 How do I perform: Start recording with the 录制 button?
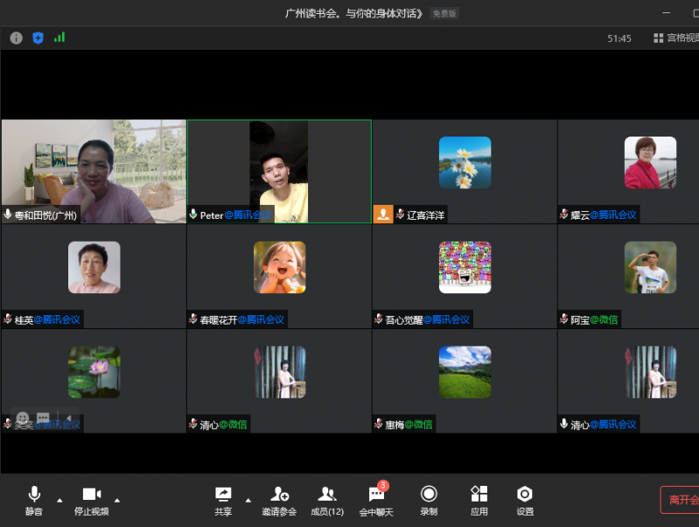[429, 500]
